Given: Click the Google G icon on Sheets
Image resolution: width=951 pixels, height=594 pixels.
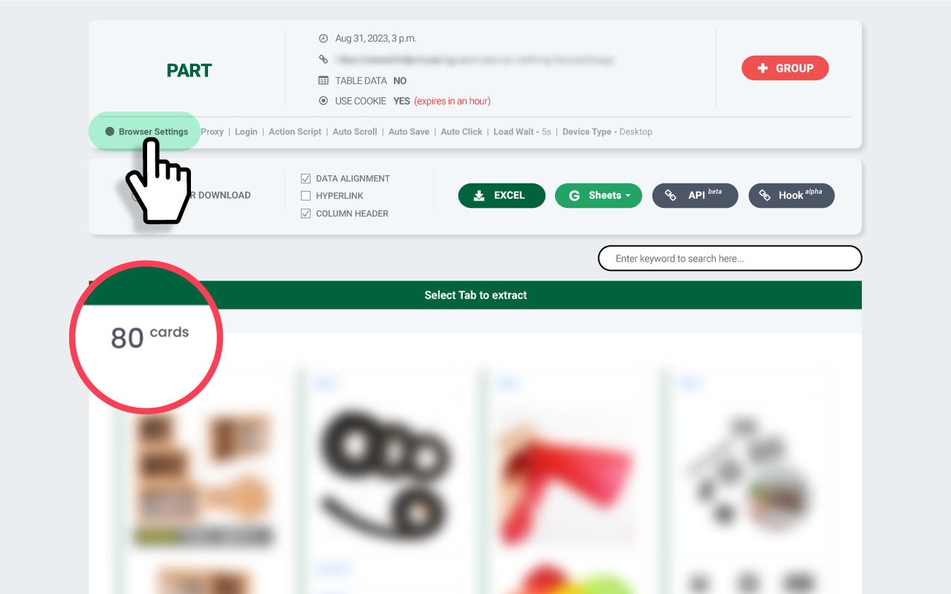Looking at the screenshot, I should tap(574, 196).
